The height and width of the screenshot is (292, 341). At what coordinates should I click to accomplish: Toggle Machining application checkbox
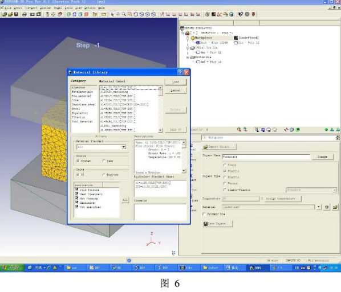coord(76,202)
